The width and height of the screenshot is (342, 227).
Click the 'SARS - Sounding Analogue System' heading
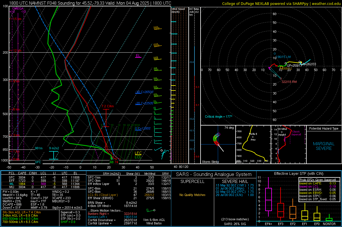point(214,175)
